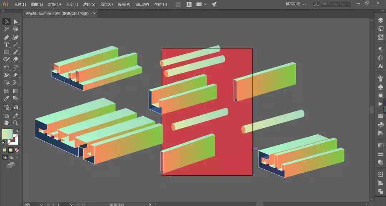Viewport: 386px width, 206px height.
Task: Select the Scale tool
Action: (15, 68)
